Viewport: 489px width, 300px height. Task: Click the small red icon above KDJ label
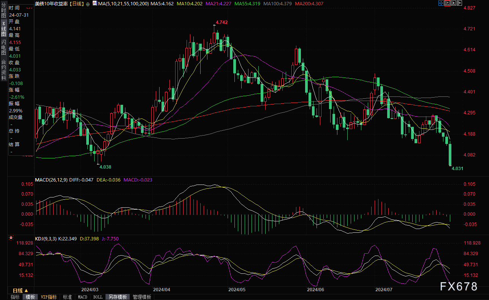tap(10, 238)
